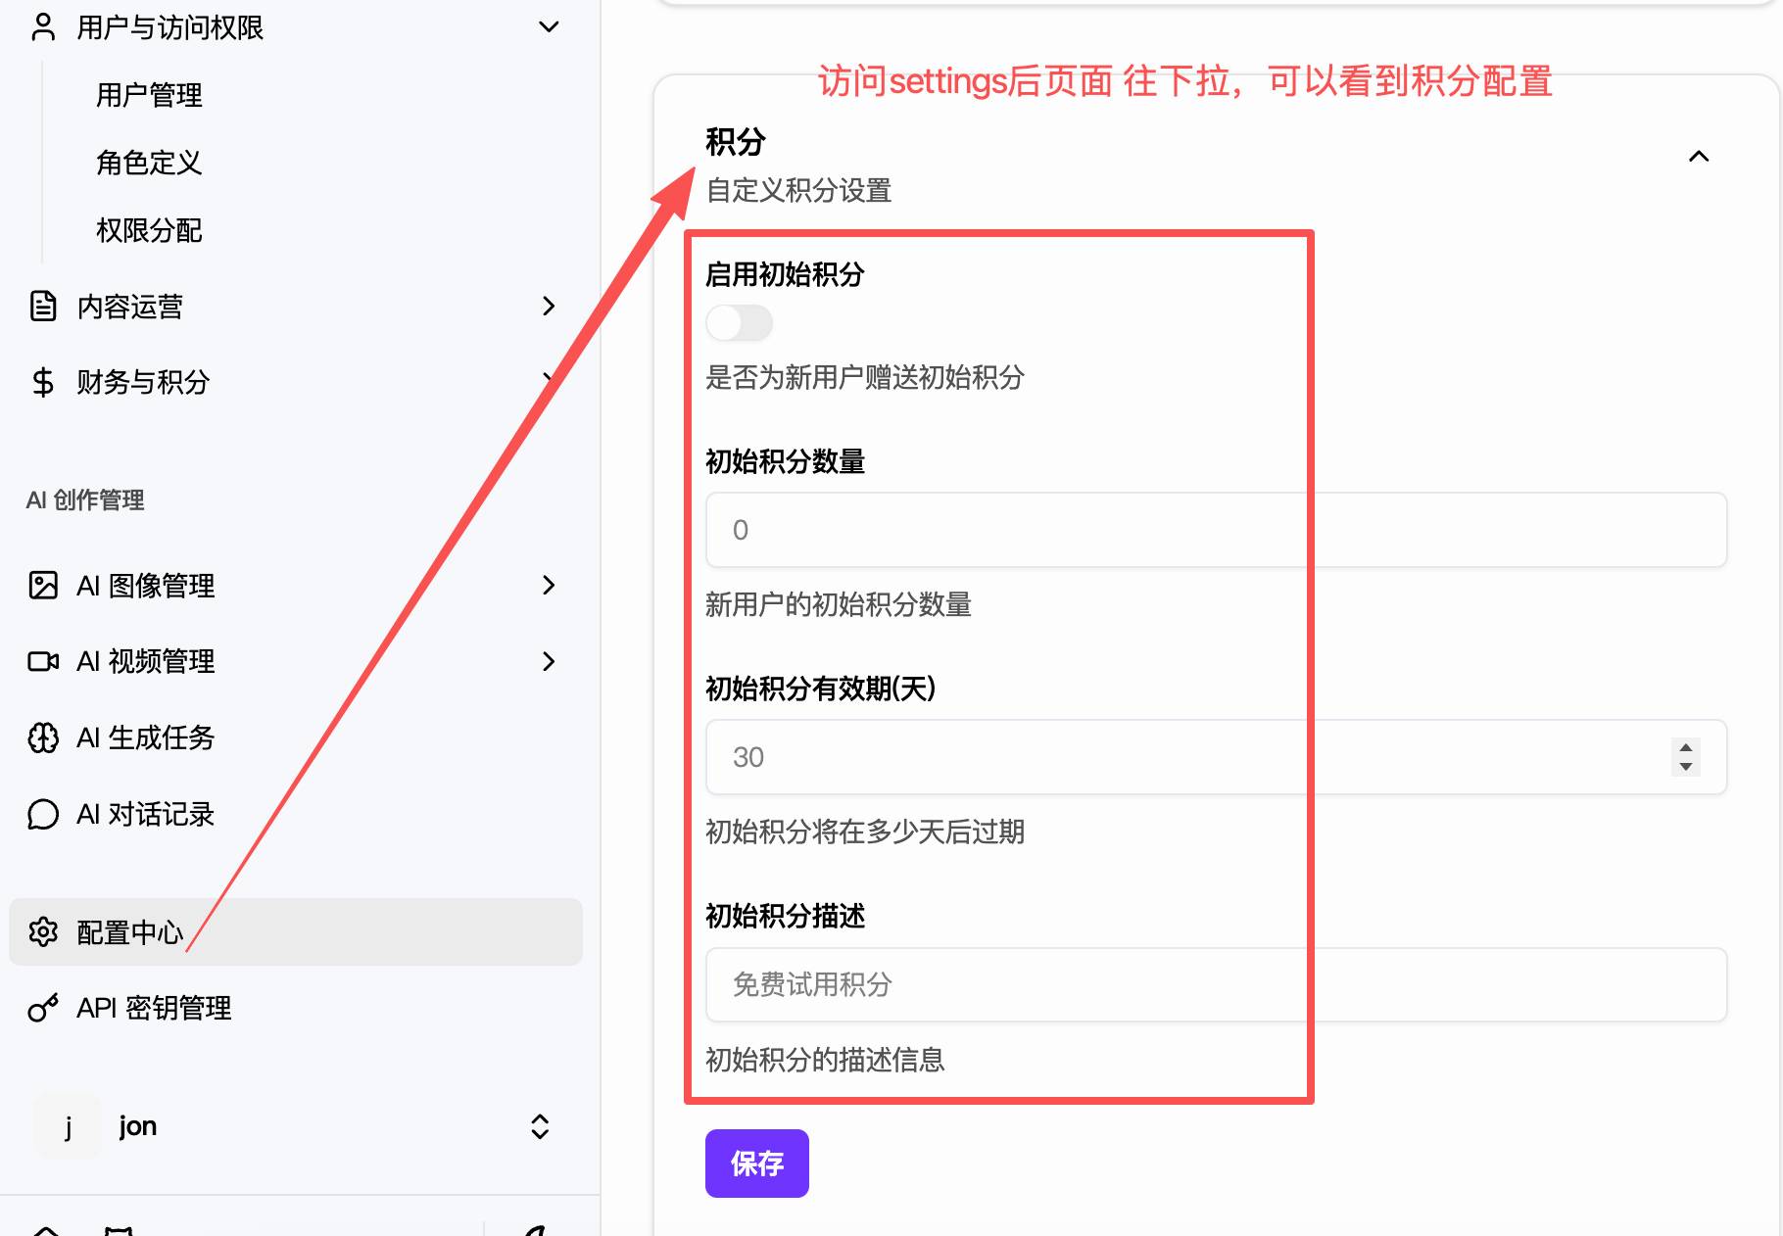Increase 初始积分有效期 using the stepper up arrow

[1686, 748]
